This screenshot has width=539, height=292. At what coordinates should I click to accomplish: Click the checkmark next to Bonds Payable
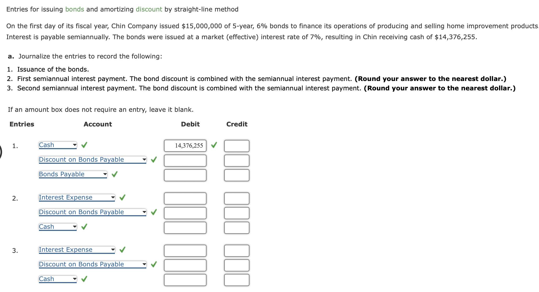click(114, 174)
